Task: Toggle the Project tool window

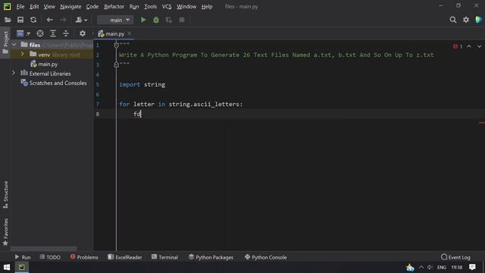Action: pos(5,42)
